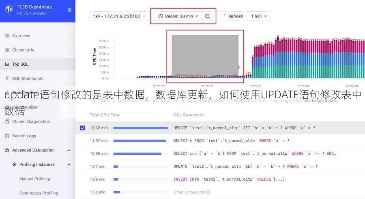Open the 1 min auto refresh interval dropdown

coord(259,16)
